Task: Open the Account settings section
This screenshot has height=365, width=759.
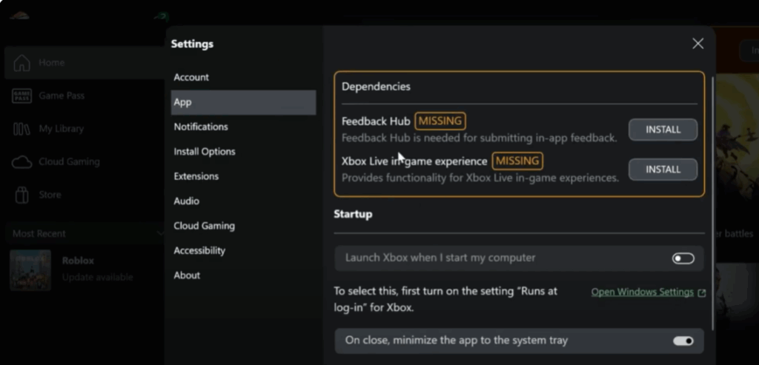Action: 243,77
